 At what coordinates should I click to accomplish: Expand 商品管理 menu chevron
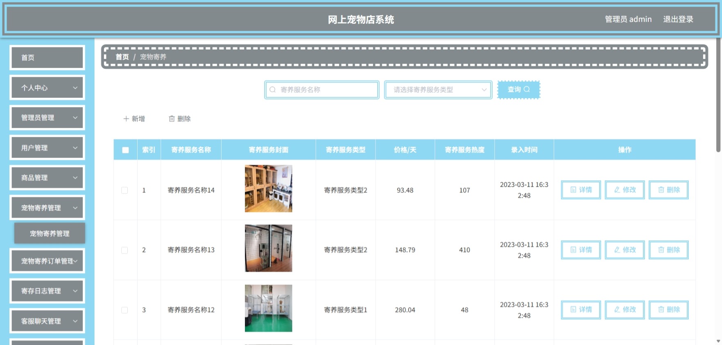(75, 178)
